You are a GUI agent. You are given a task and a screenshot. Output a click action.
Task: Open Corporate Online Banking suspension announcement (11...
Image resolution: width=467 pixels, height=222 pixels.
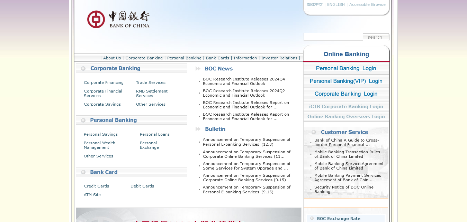(246, 154)
